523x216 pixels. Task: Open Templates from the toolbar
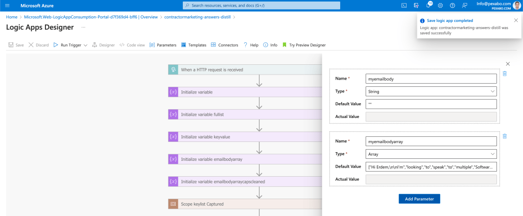194,45
